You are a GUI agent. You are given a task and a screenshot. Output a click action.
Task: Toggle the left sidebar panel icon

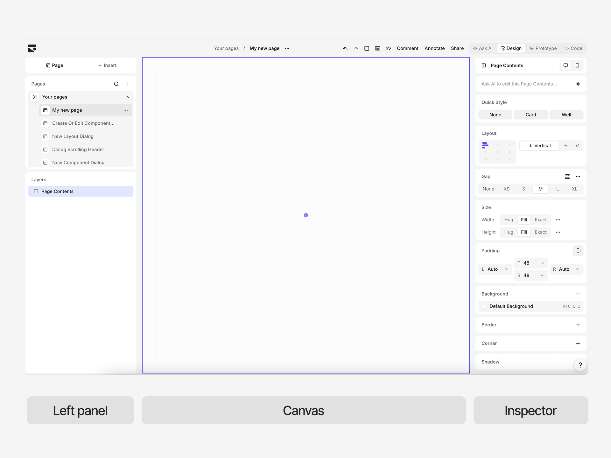point(367,48)
